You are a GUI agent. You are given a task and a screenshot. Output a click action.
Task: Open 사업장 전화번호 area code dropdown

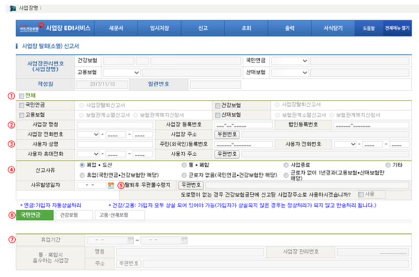(88, 134)
